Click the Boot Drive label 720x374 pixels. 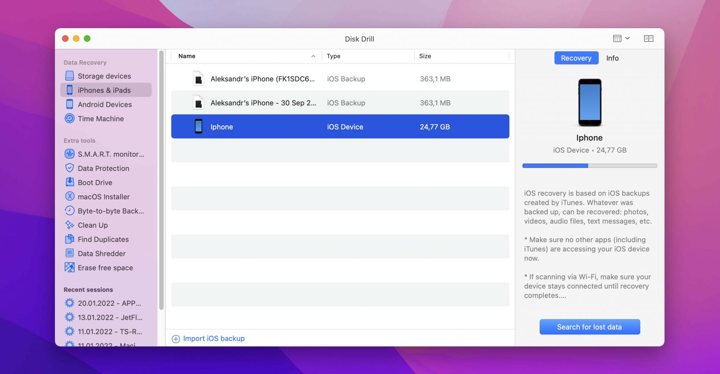point(95,182)
